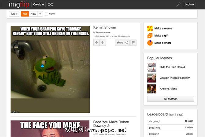Open RYKAHNE leaderboard profile
This screenshot has width=205, height=137.
[154, 134]
